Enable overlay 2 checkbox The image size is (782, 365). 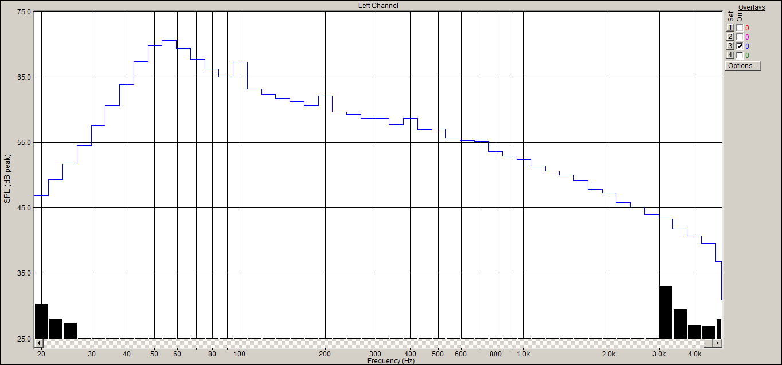tap(740, 37)
